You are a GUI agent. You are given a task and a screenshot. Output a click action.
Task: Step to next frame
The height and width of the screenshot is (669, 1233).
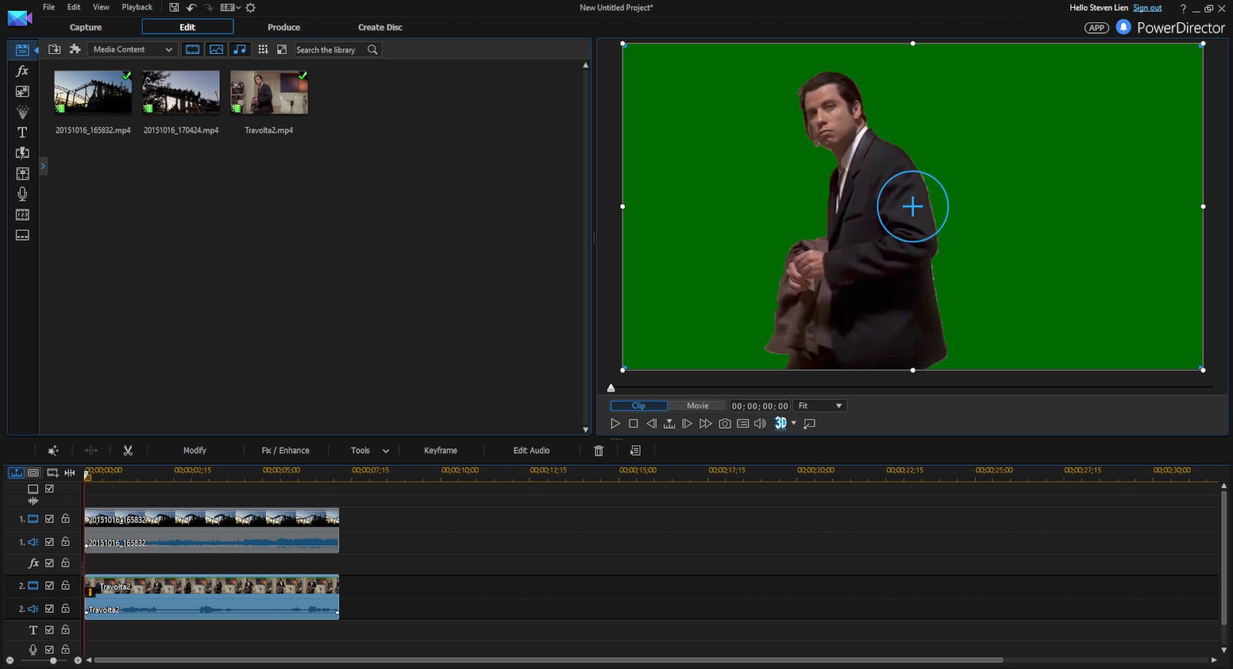687,423
